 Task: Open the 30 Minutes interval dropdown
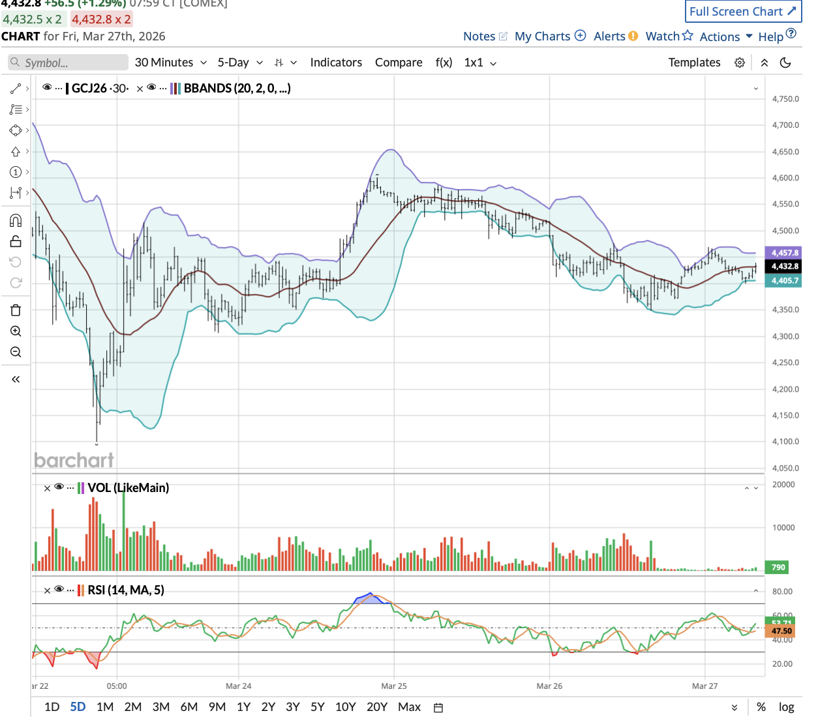171,63
